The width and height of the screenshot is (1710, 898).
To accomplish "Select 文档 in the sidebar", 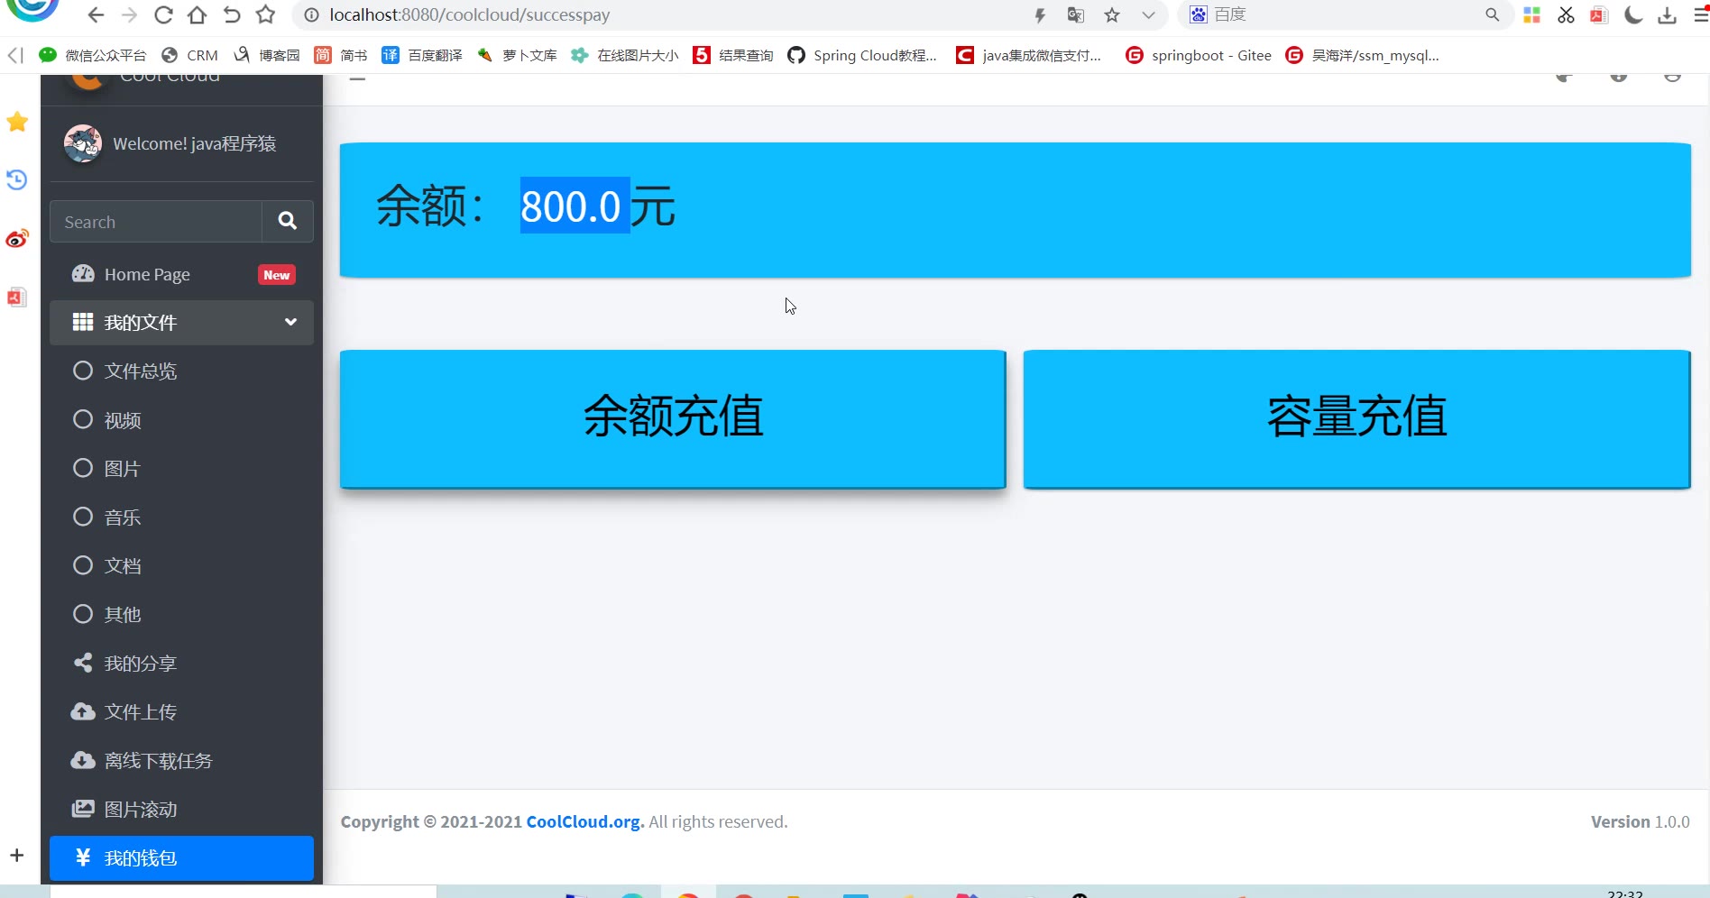I will 182,565.
